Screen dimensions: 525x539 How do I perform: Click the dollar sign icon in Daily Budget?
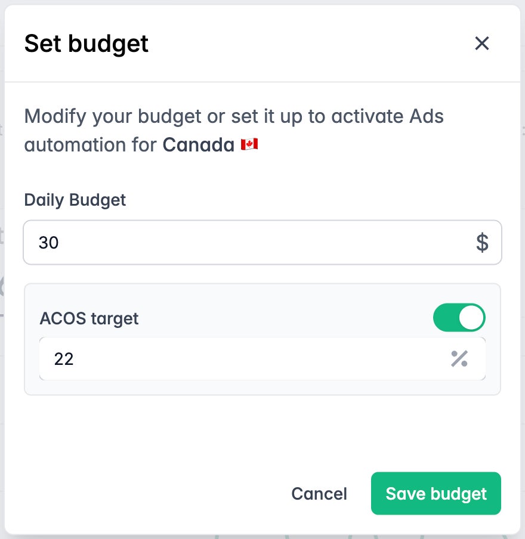(482, 243)
